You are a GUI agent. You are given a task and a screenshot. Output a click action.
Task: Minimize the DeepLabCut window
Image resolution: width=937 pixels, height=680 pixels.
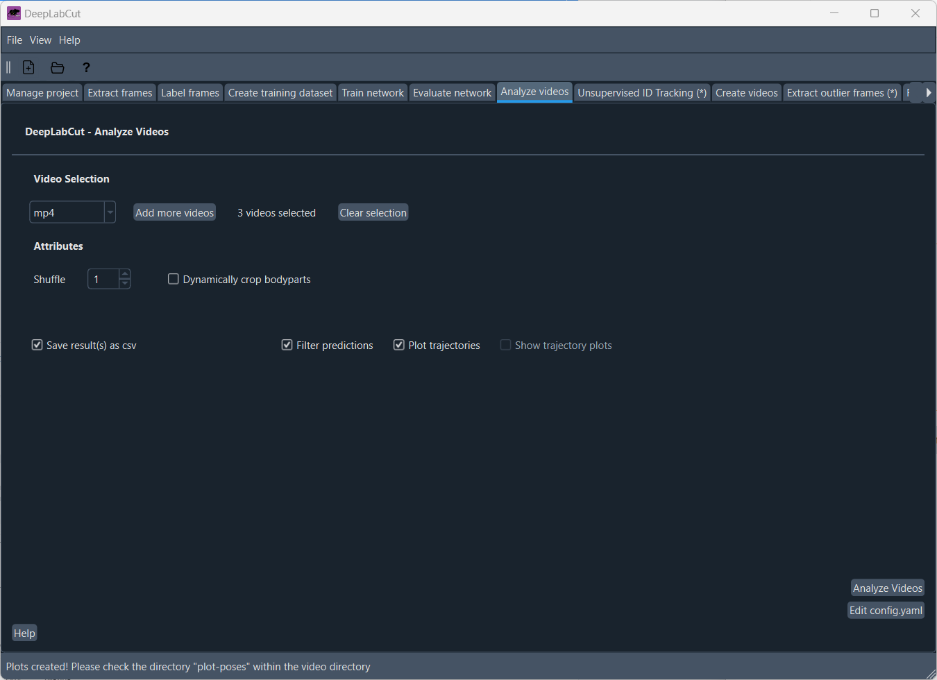point(834,13)
